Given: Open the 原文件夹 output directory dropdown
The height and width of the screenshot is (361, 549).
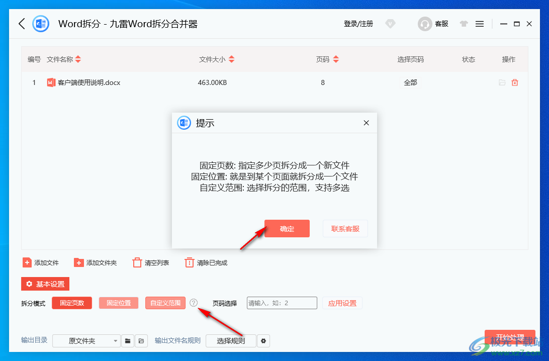Looking at the screenshot, I should pos(86,340).
